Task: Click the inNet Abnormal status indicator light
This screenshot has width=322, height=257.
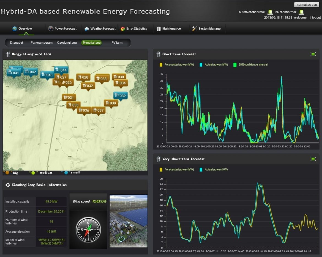Action: (301, 12)
